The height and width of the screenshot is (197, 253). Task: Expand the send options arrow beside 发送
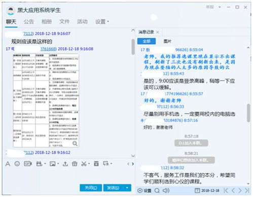[x=127, y=188]
